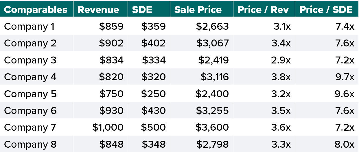The width and height of the screenshot is (359, 152).
Task: Select Company 8's 8.0x Price/SDE cell
Action: pyautogui.click(x=345, y=144)
